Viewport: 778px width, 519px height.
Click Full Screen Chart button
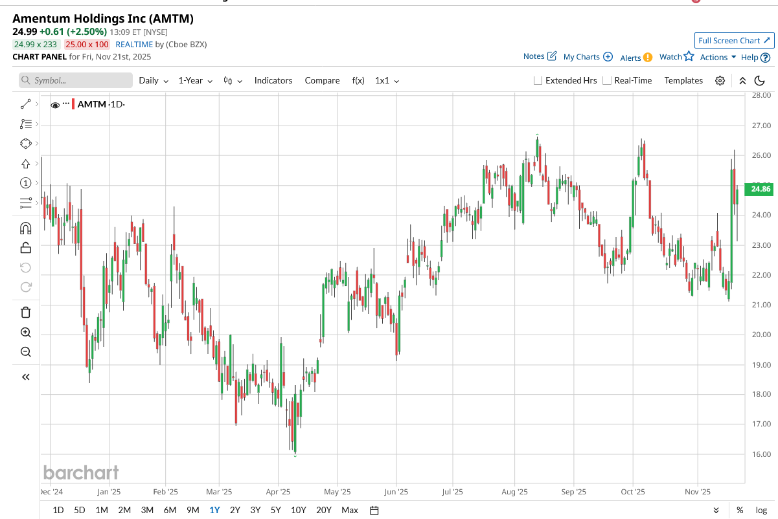click(735, 40)
